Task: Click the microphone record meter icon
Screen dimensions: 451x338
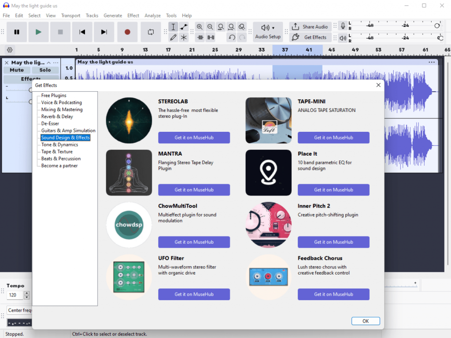Action: 343,26
